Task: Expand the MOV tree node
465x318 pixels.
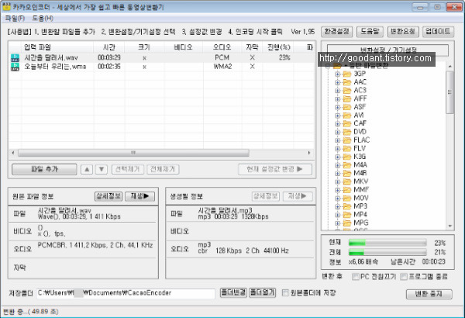Action: pyautogui.click(x=337, y=199)
